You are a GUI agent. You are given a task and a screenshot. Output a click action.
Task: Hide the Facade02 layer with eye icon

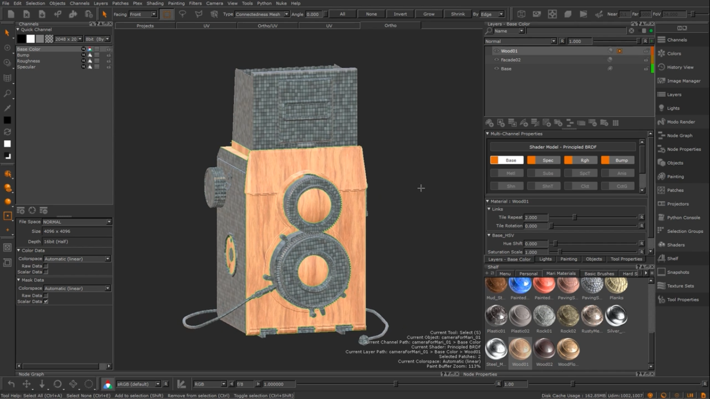(496, 60)
